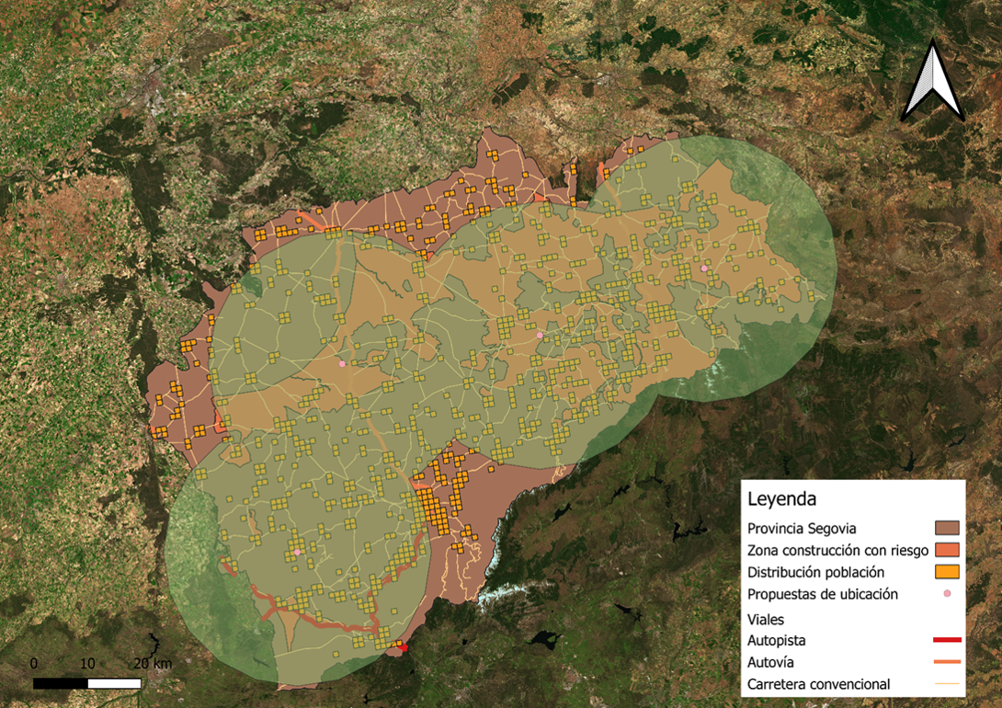This screenshot has height=708, width=1002.
Task: Click the Propuestas de ubicación legend label
Action: point(823,595)
